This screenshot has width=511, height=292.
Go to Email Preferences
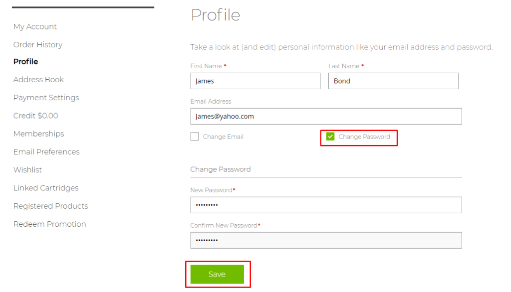[46, 151]
